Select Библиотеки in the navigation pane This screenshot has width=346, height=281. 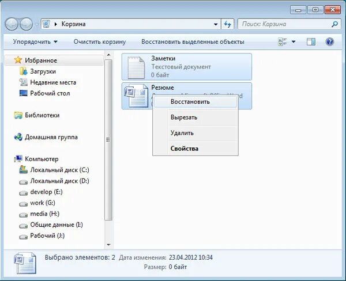42,115
